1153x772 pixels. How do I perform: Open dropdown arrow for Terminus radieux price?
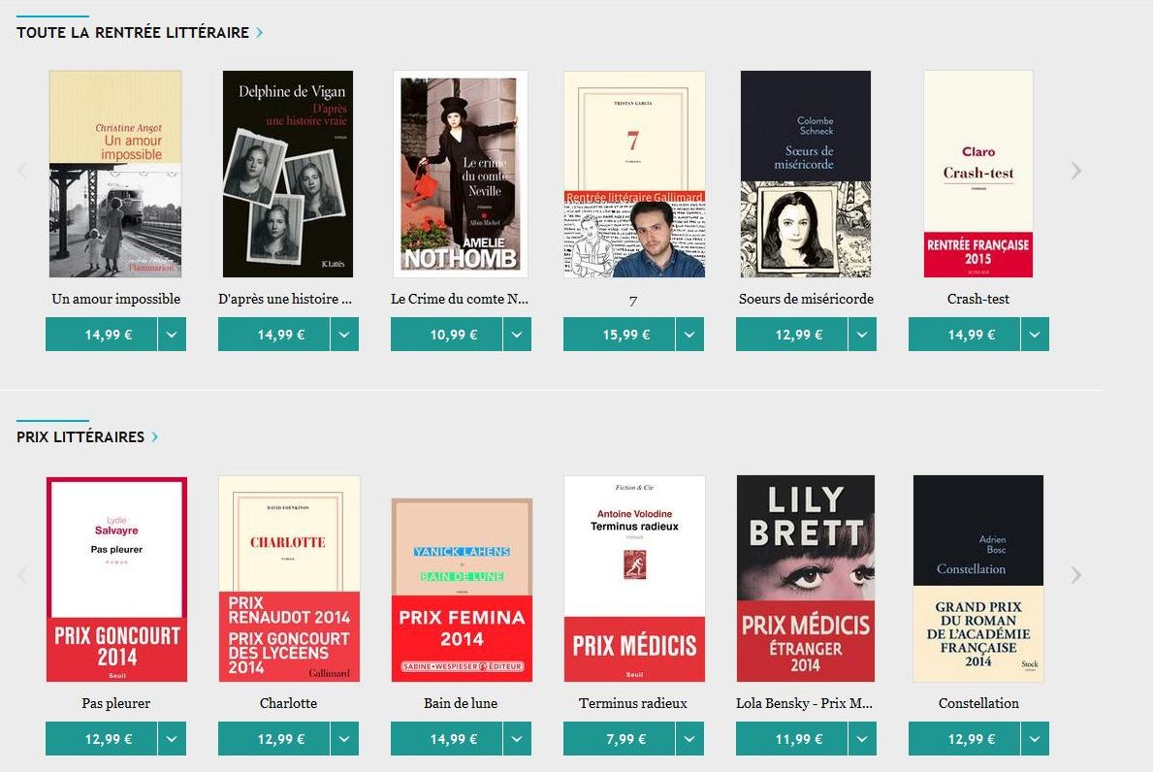[689, 739]
